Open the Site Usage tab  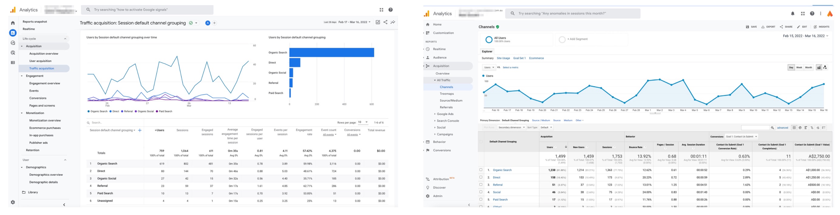[503, 58]
